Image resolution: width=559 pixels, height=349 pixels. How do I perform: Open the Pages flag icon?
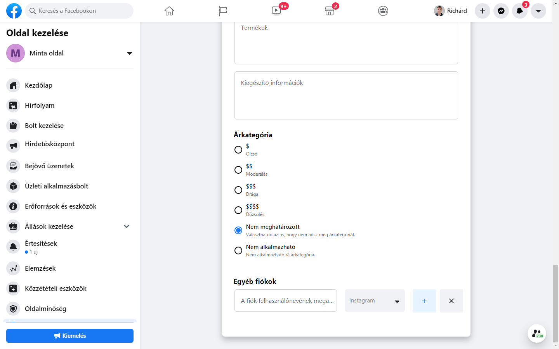point(223,11)
